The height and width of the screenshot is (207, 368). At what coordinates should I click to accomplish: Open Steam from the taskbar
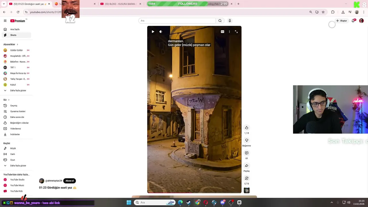pos(189,202)
